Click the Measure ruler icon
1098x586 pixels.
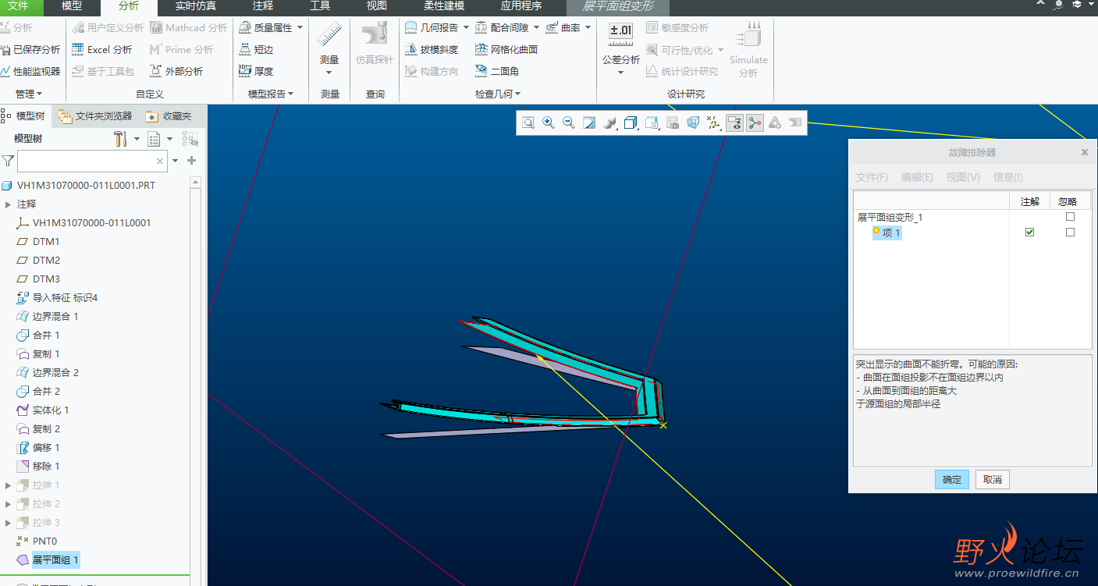point(329,35)
